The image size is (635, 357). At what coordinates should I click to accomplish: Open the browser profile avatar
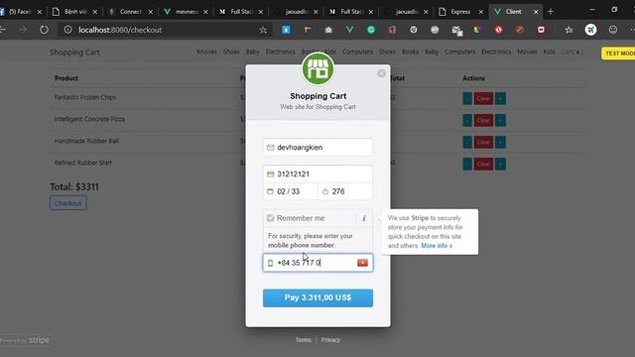[x=591, y=30]
